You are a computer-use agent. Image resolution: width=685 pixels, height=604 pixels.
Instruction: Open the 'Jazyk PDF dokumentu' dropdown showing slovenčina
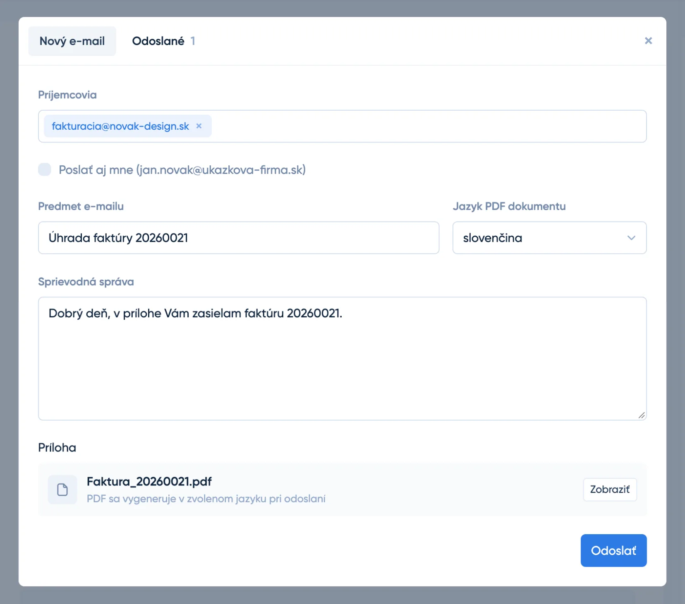tap(549, 238)
